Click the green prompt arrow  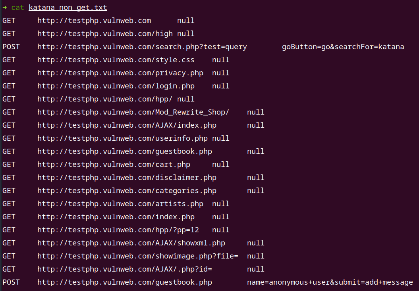coord(4,8)
